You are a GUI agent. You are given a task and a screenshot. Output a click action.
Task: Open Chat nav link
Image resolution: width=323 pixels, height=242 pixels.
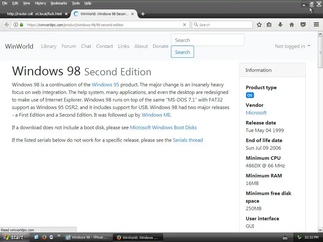point(86,46)
